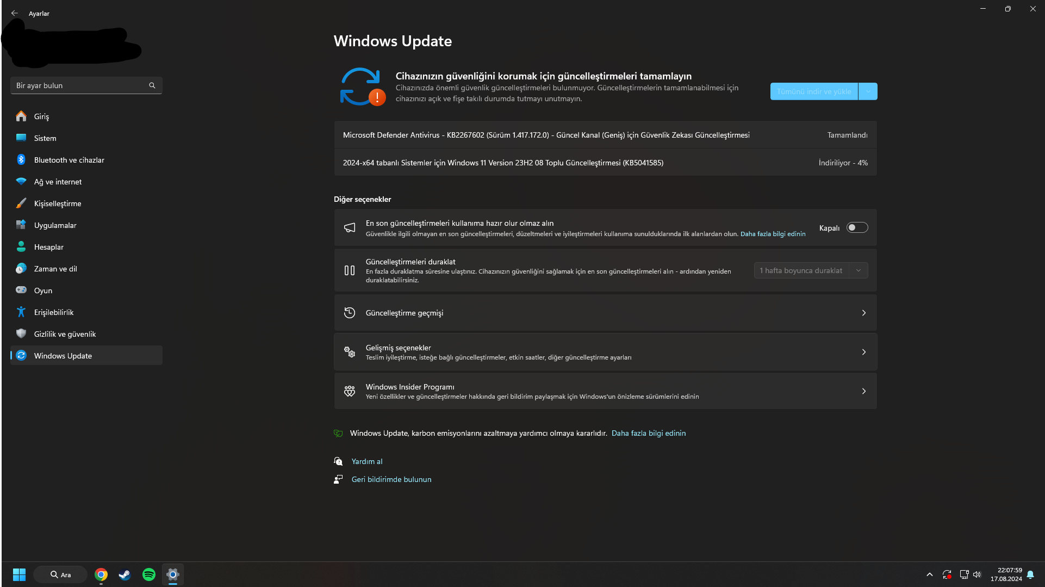Open Zaman ve dil settings
Image resolution: width=1045 pixels, height=587 pixels.
(x=86, y=268)
